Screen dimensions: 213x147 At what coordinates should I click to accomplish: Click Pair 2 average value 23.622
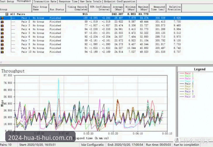coord(119,22)
